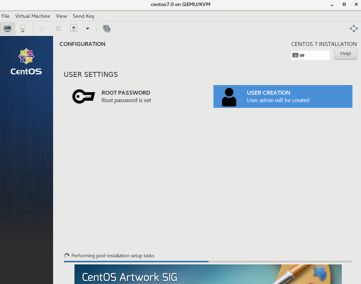The width and height of the screenshot is (361, 284).
Task: Click 'User admin will be created' text
Action: pyautogui.click(x=278, y=100)
